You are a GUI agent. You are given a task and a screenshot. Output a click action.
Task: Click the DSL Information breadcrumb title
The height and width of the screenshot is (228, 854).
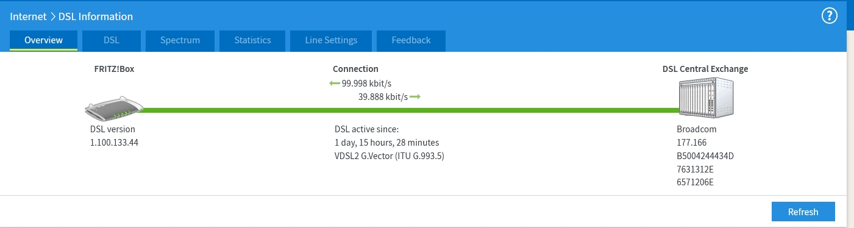96,16
